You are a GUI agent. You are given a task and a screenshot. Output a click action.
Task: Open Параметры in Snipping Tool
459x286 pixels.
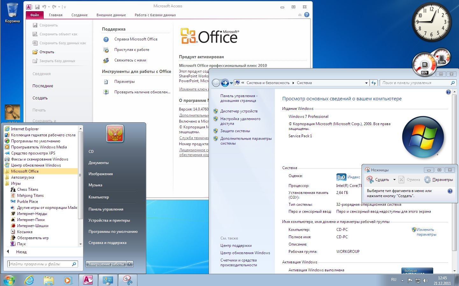[x=438, y=180]
